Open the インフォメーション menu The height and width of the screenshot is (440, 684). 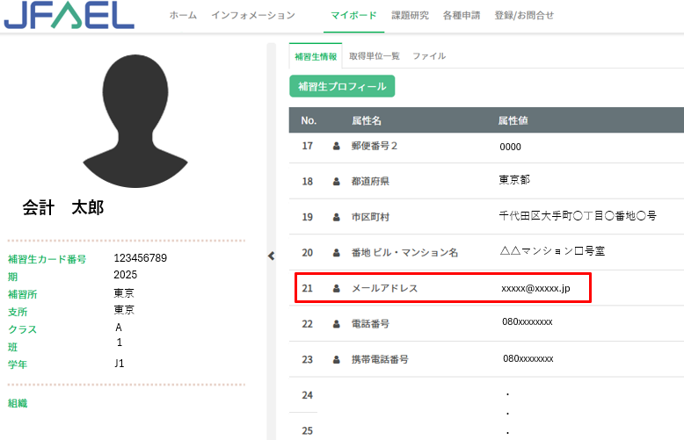coord(253,16)
